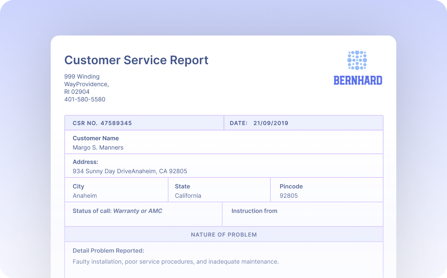Click the Address: field label
The width and height of the screenshot is (447, 278).
tap(85, 162)
